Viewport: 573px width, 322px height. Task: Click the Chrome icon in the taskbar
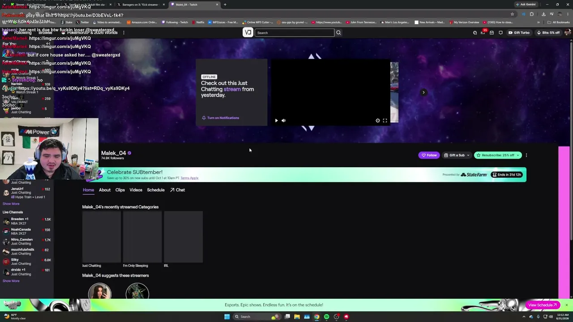(316, 317)
